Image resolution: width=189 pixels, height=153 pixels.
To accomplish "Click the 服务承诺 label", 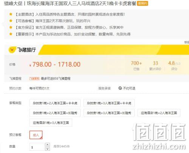I will (104, 88).
